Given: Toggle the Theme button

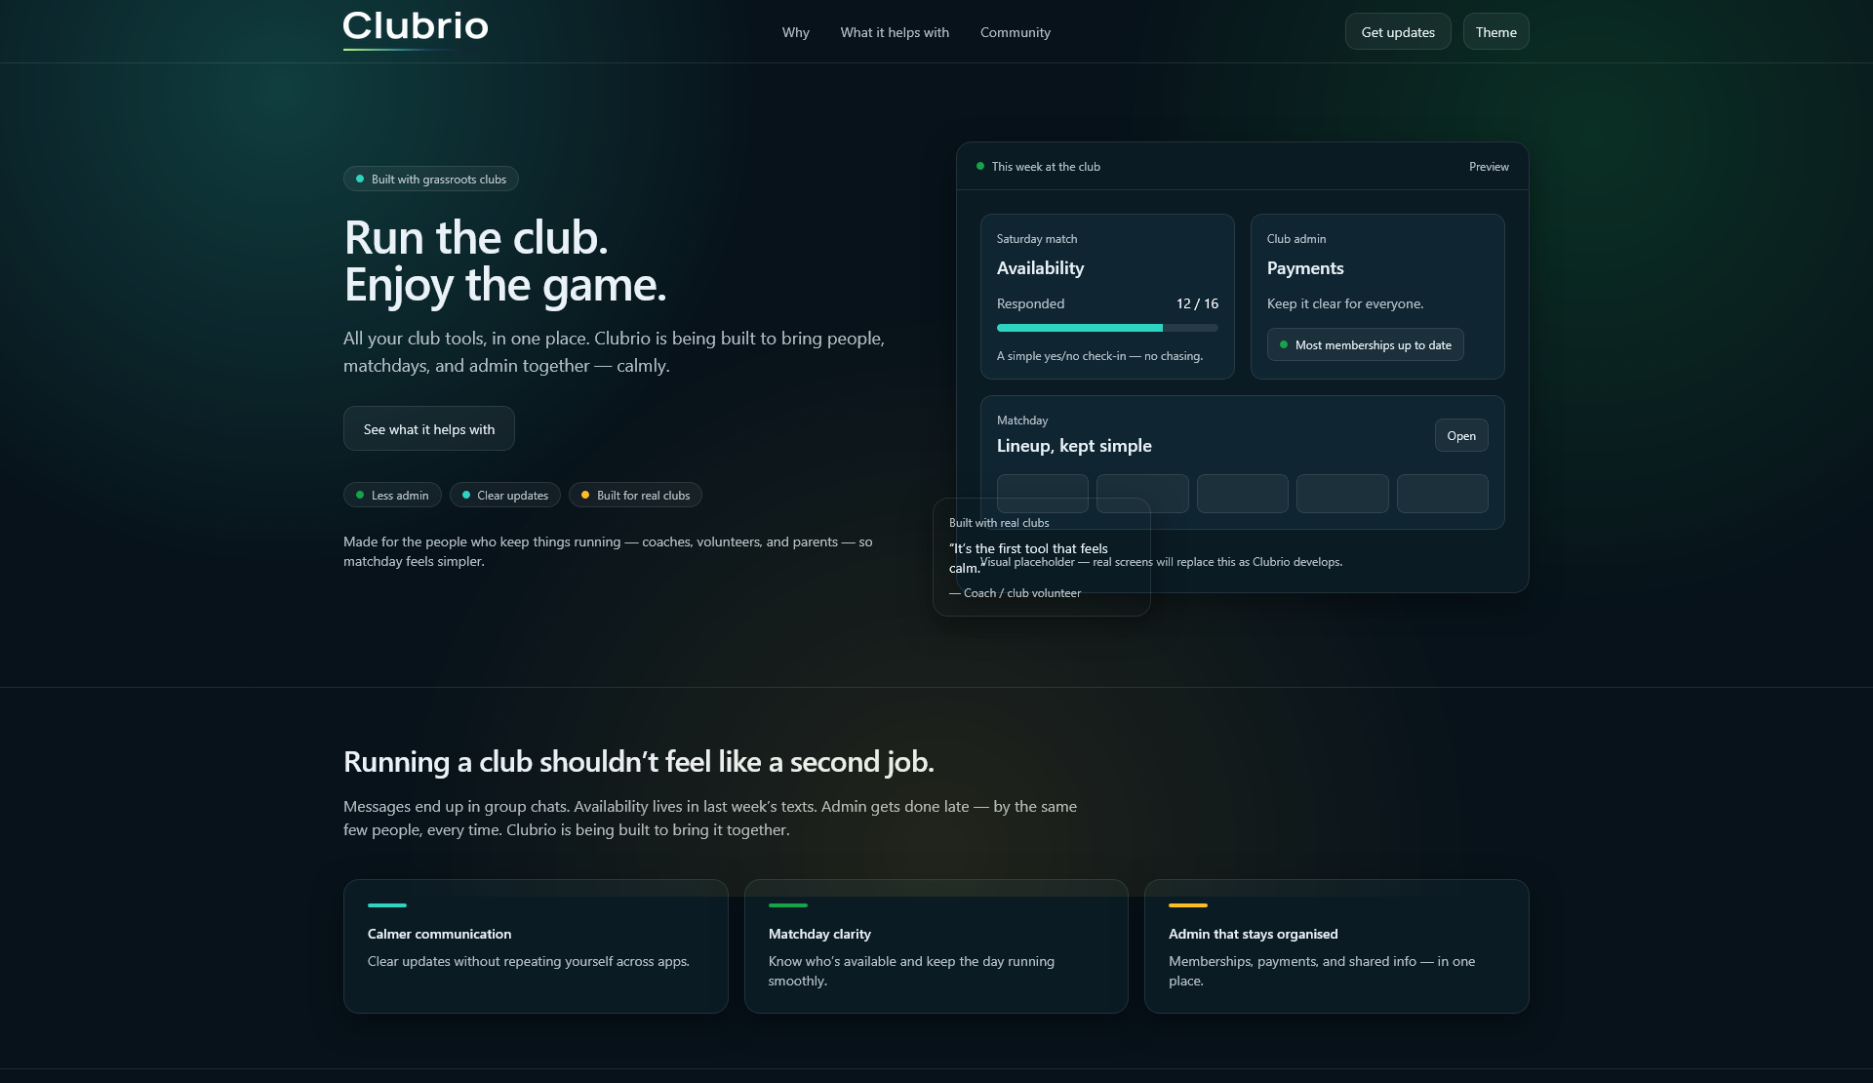Looking at the screenshot, I should [1495, 32].
